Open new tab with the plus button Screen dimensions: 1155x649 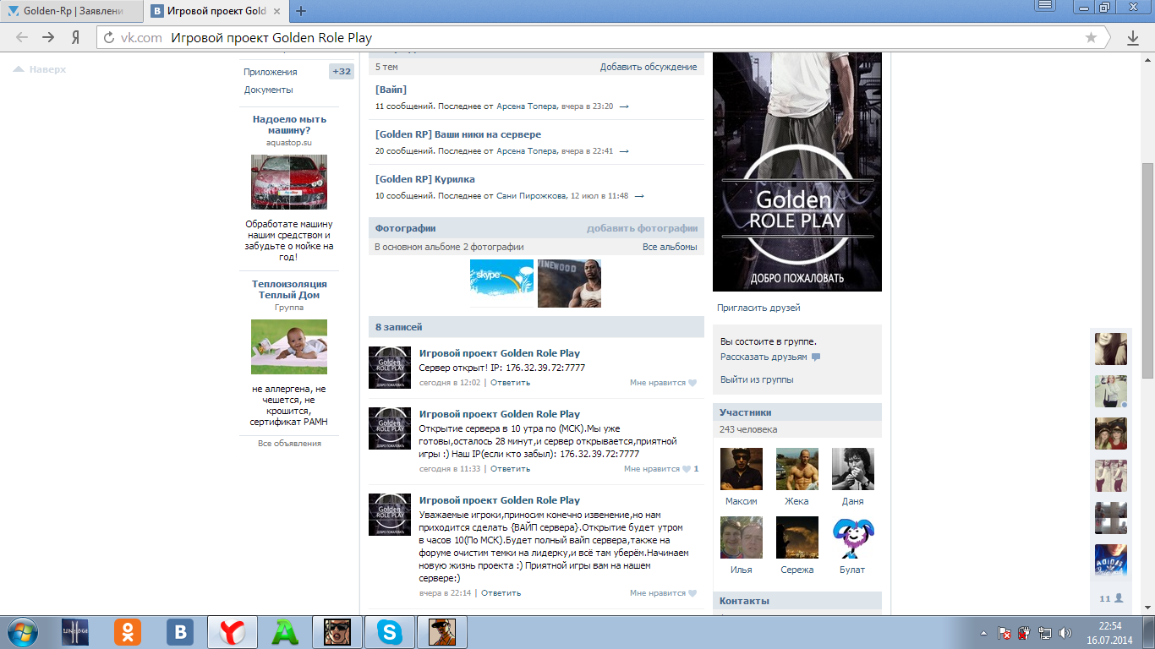click(x=301, y=12)
